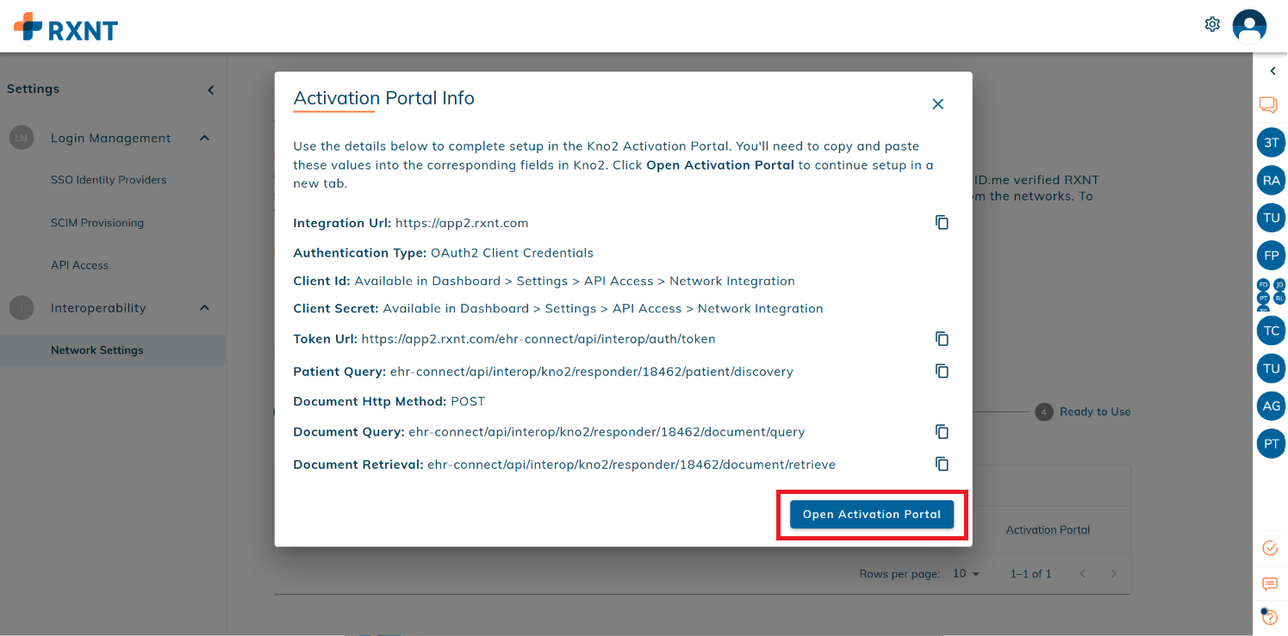The image size is (1288, 636).
Task: Click the token URL ending in auth/token
Action: tap(538, 339)
